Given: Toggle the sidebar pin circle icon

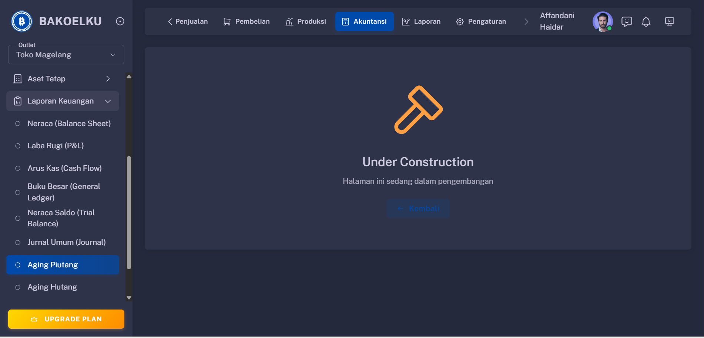Looking at the screenshot, I should (x=120, y=21).
